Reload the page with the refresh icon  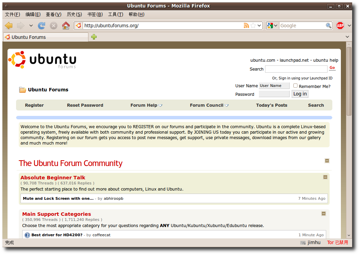point(42,26)
